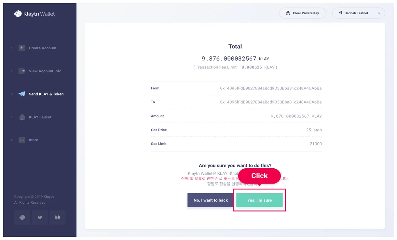Screen dimensions: 397x240
Task: Expand the more menu arrow
Action: coord(12,140)
